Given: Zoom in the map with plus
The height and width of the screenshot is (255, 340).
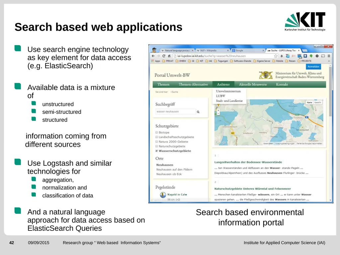Looking at the screenshot, I should pos(218,110).
